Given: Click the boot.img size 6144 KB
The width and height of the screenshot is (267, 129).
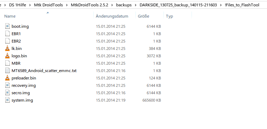Looking at the screenshot, I should tap(154, 26).
